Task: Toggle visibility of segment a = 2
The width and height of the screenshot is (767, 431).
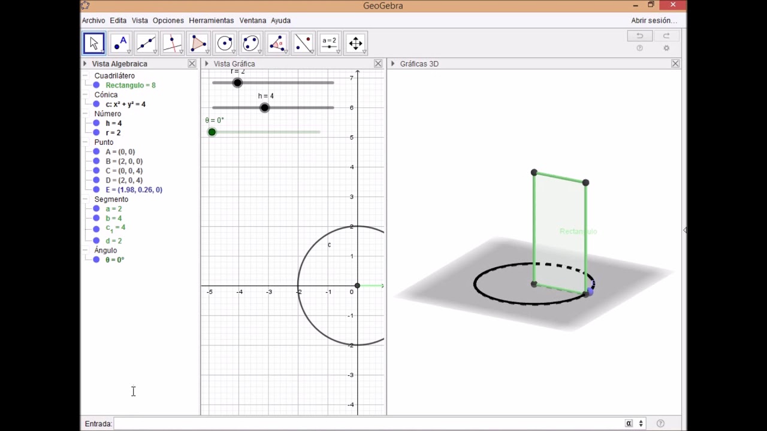Action: [x=96, y=209]
